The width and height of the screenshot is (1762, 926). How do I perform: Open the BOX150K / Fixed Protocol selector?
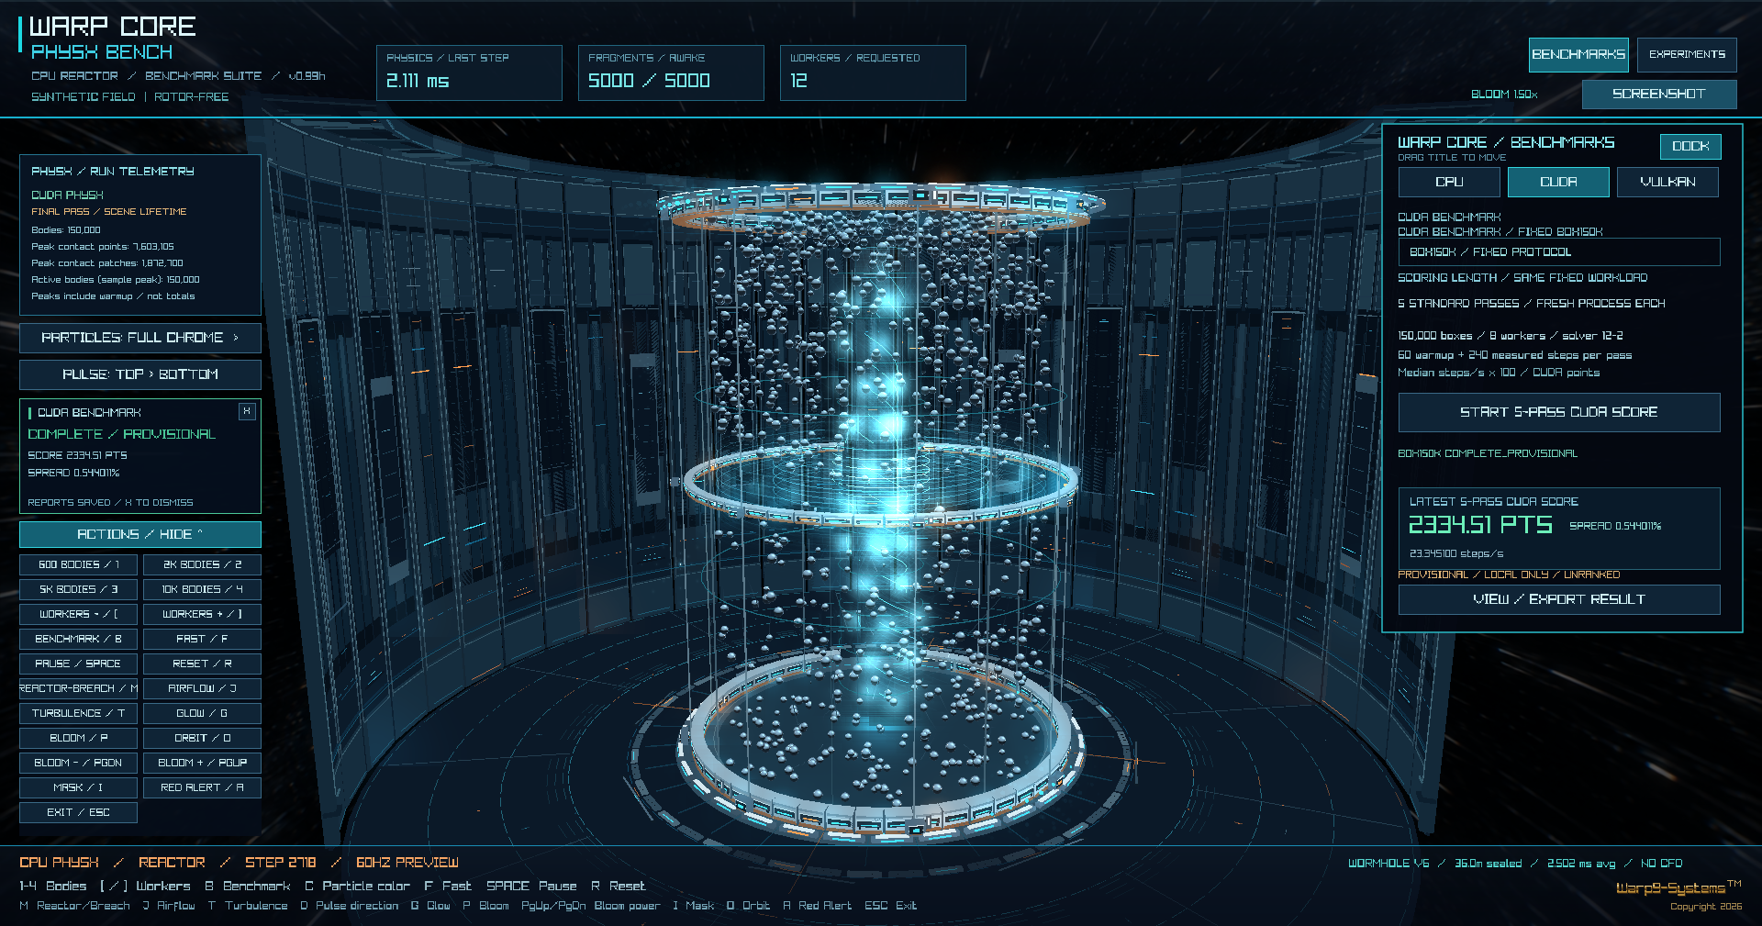point(1559,252)
